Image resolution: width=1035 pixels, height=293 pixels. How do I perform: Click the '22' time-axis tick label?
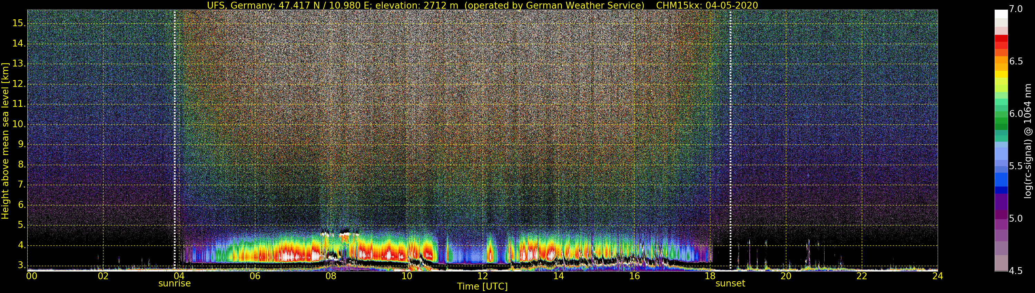[x=862, y=276]
